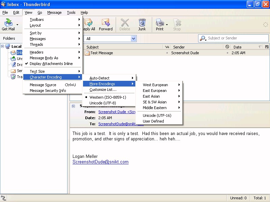Choose User Defined encoding

[x=159, y=121]
